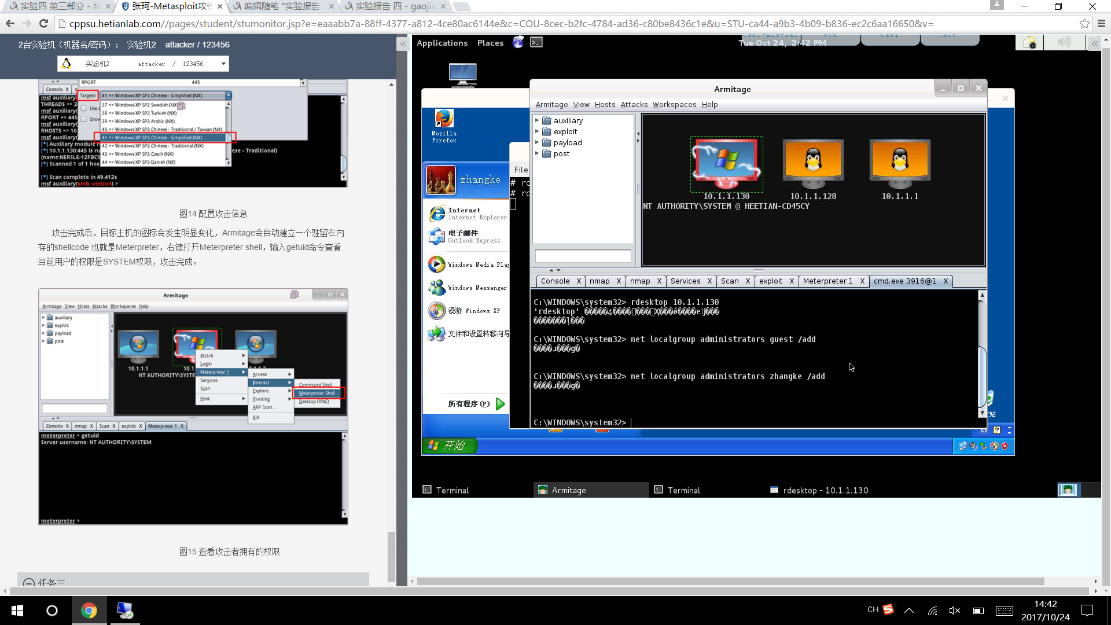Launch Windows Messenger from start menu
Image resolution: width=1111 pixels, height=625 pixels.
coord(468,288)
